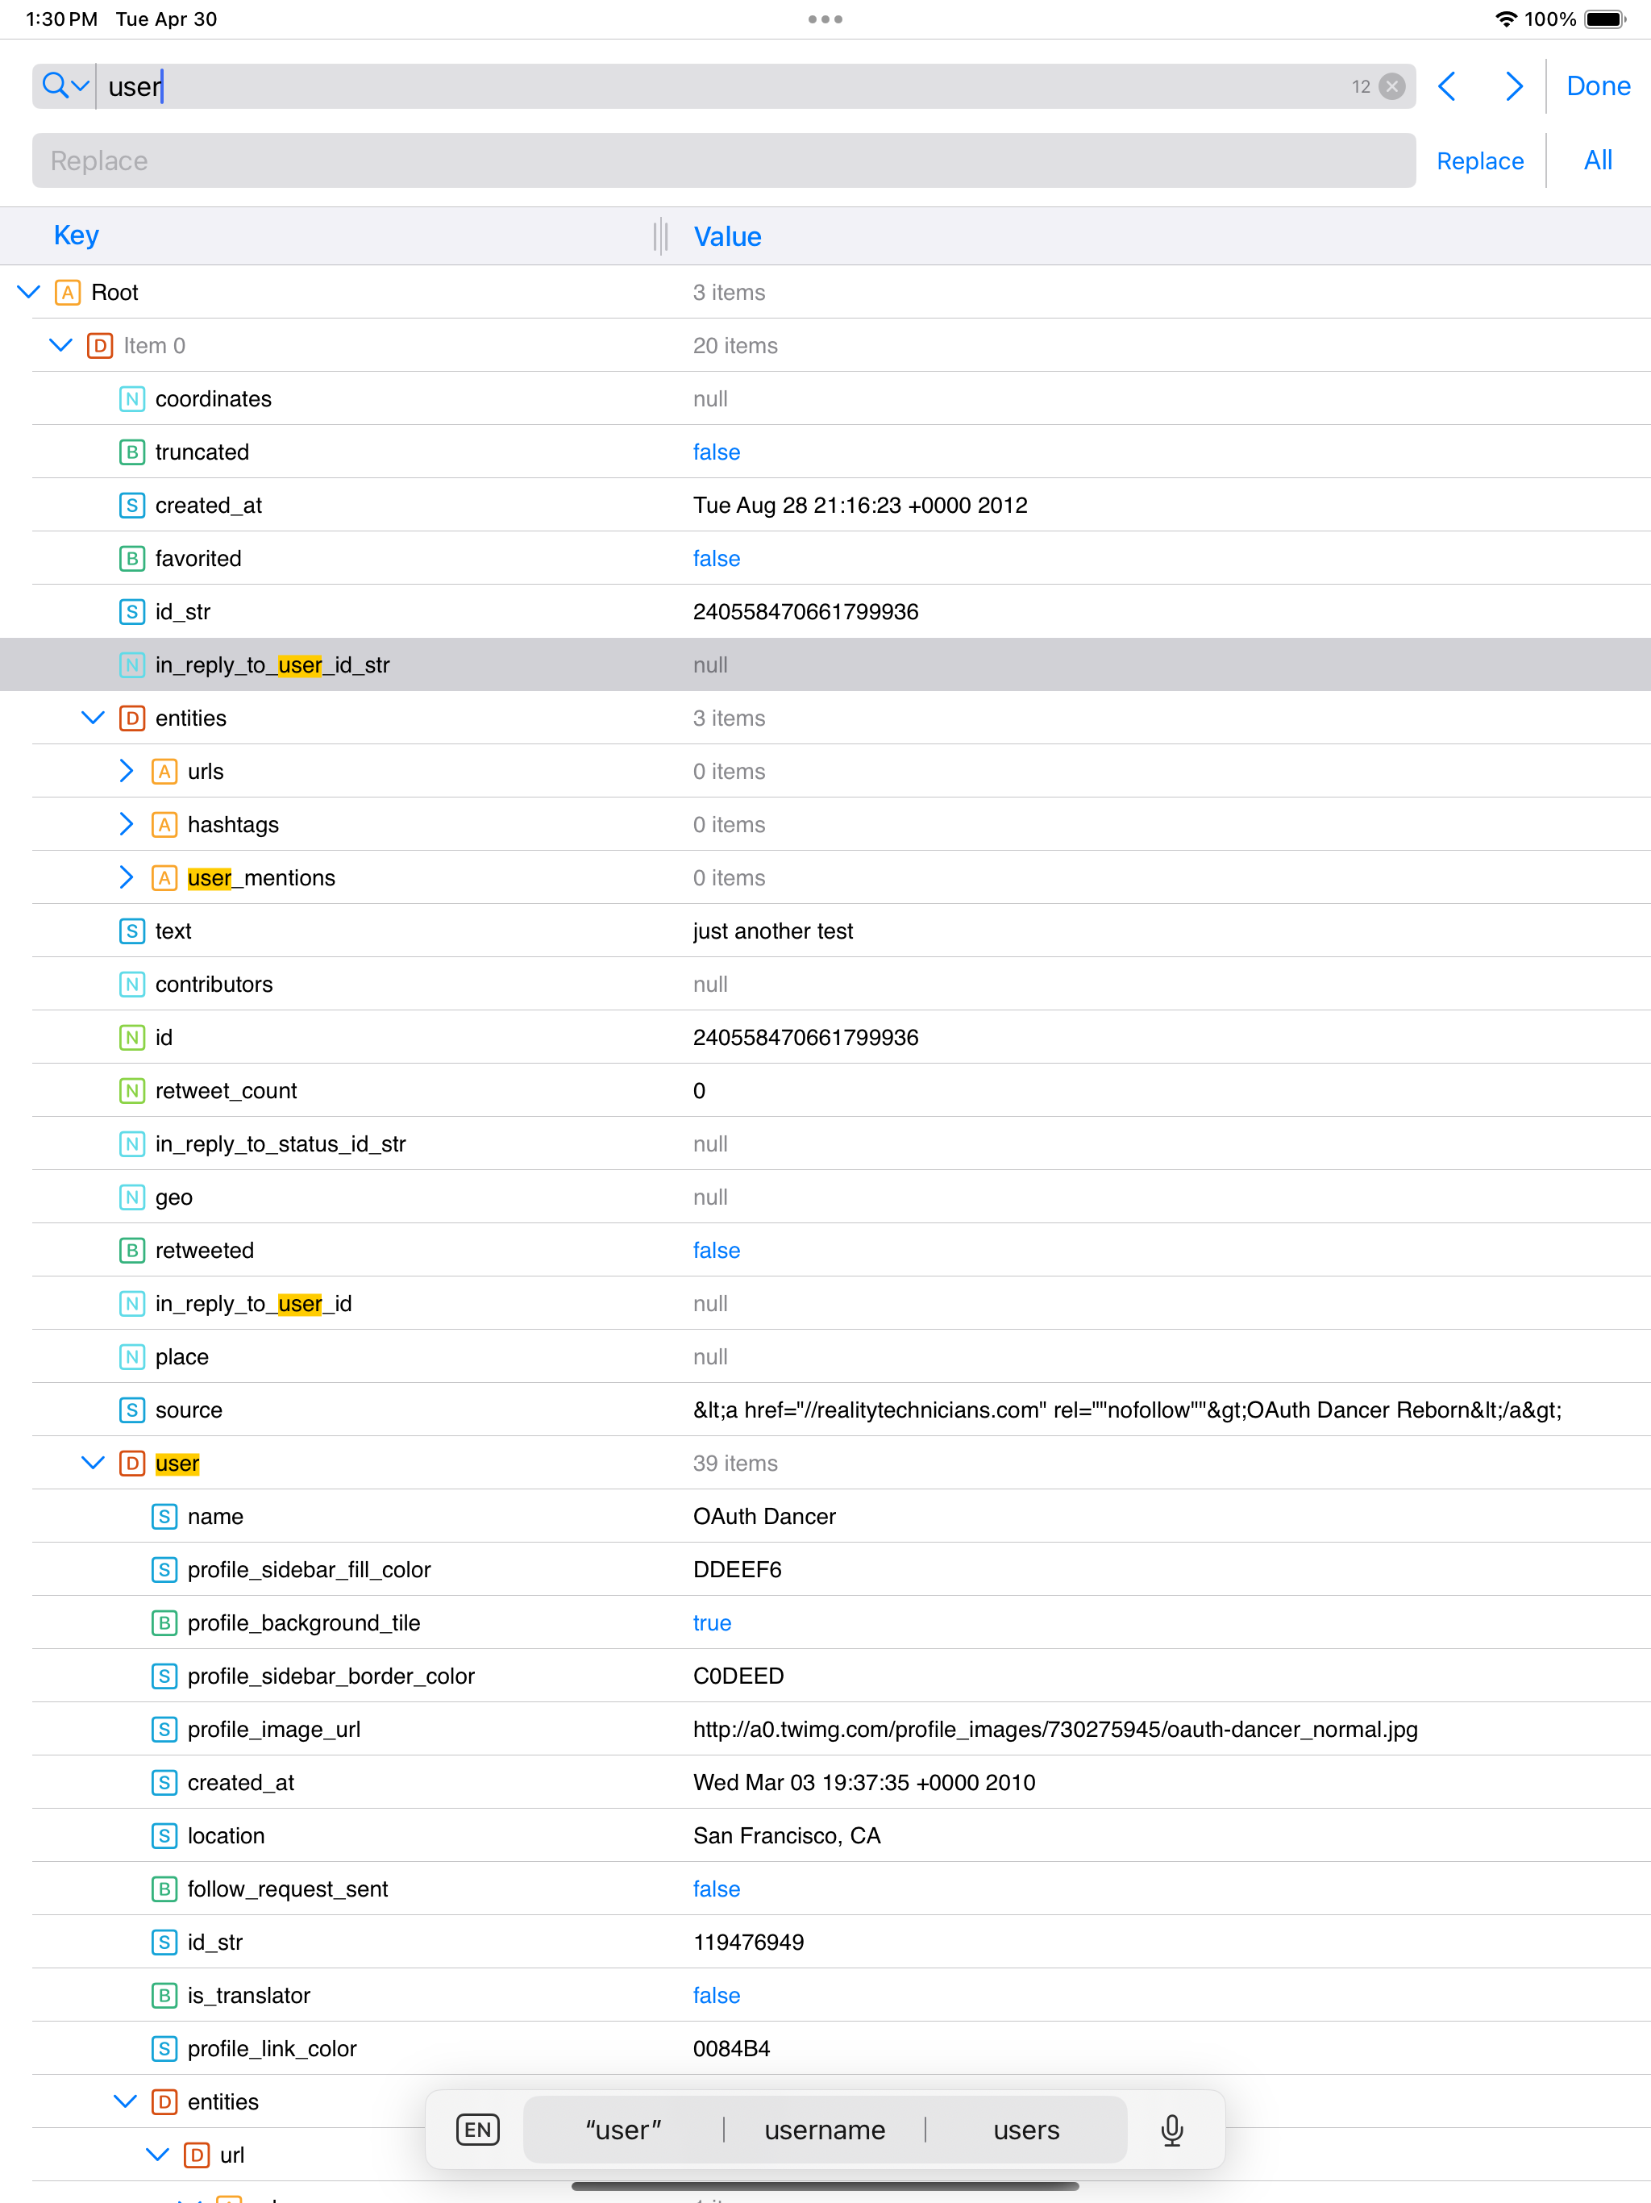Screen dimensions: 1651x2203
Task: Click the number type icon for retweet_count
Action: click(x=132, y=1092)
